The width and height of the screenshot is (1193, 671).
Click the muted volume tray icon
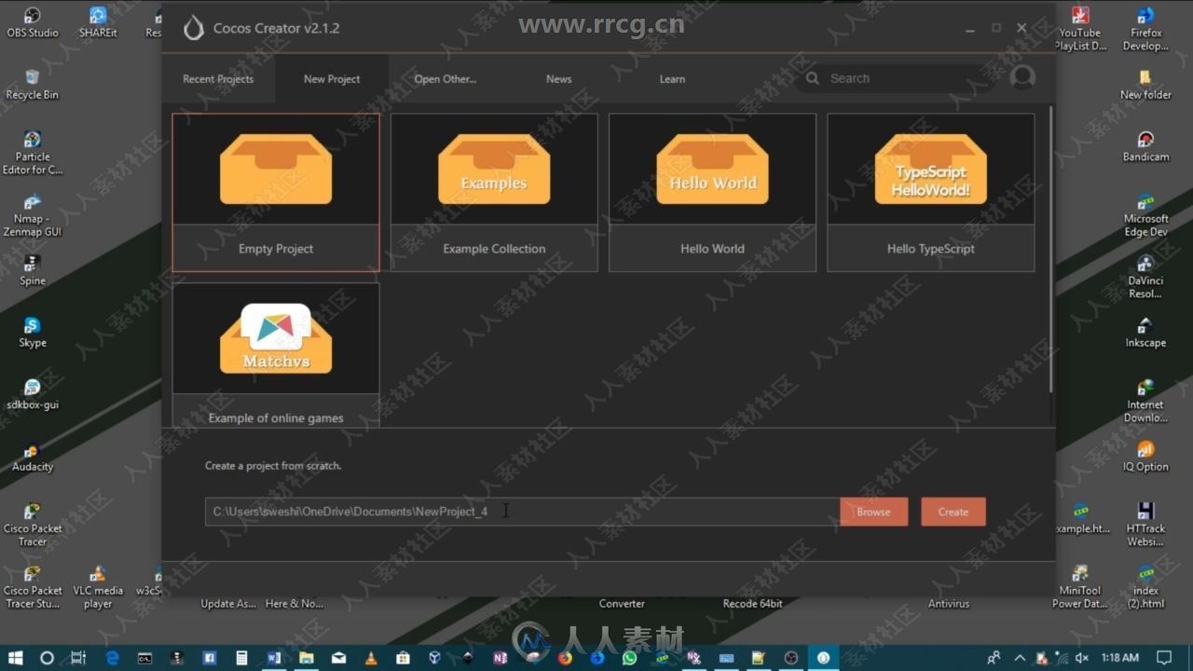pyautogui.click(x=1083, y=657)
